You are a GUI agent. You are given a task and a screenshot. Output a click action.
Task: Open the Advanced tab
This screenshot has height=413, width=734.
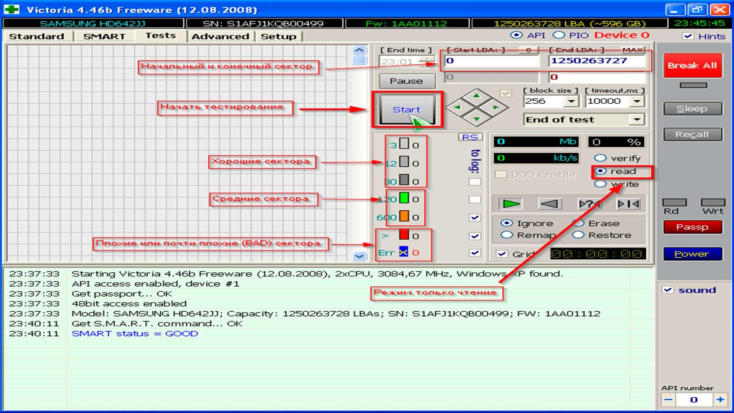click(220, 36)
